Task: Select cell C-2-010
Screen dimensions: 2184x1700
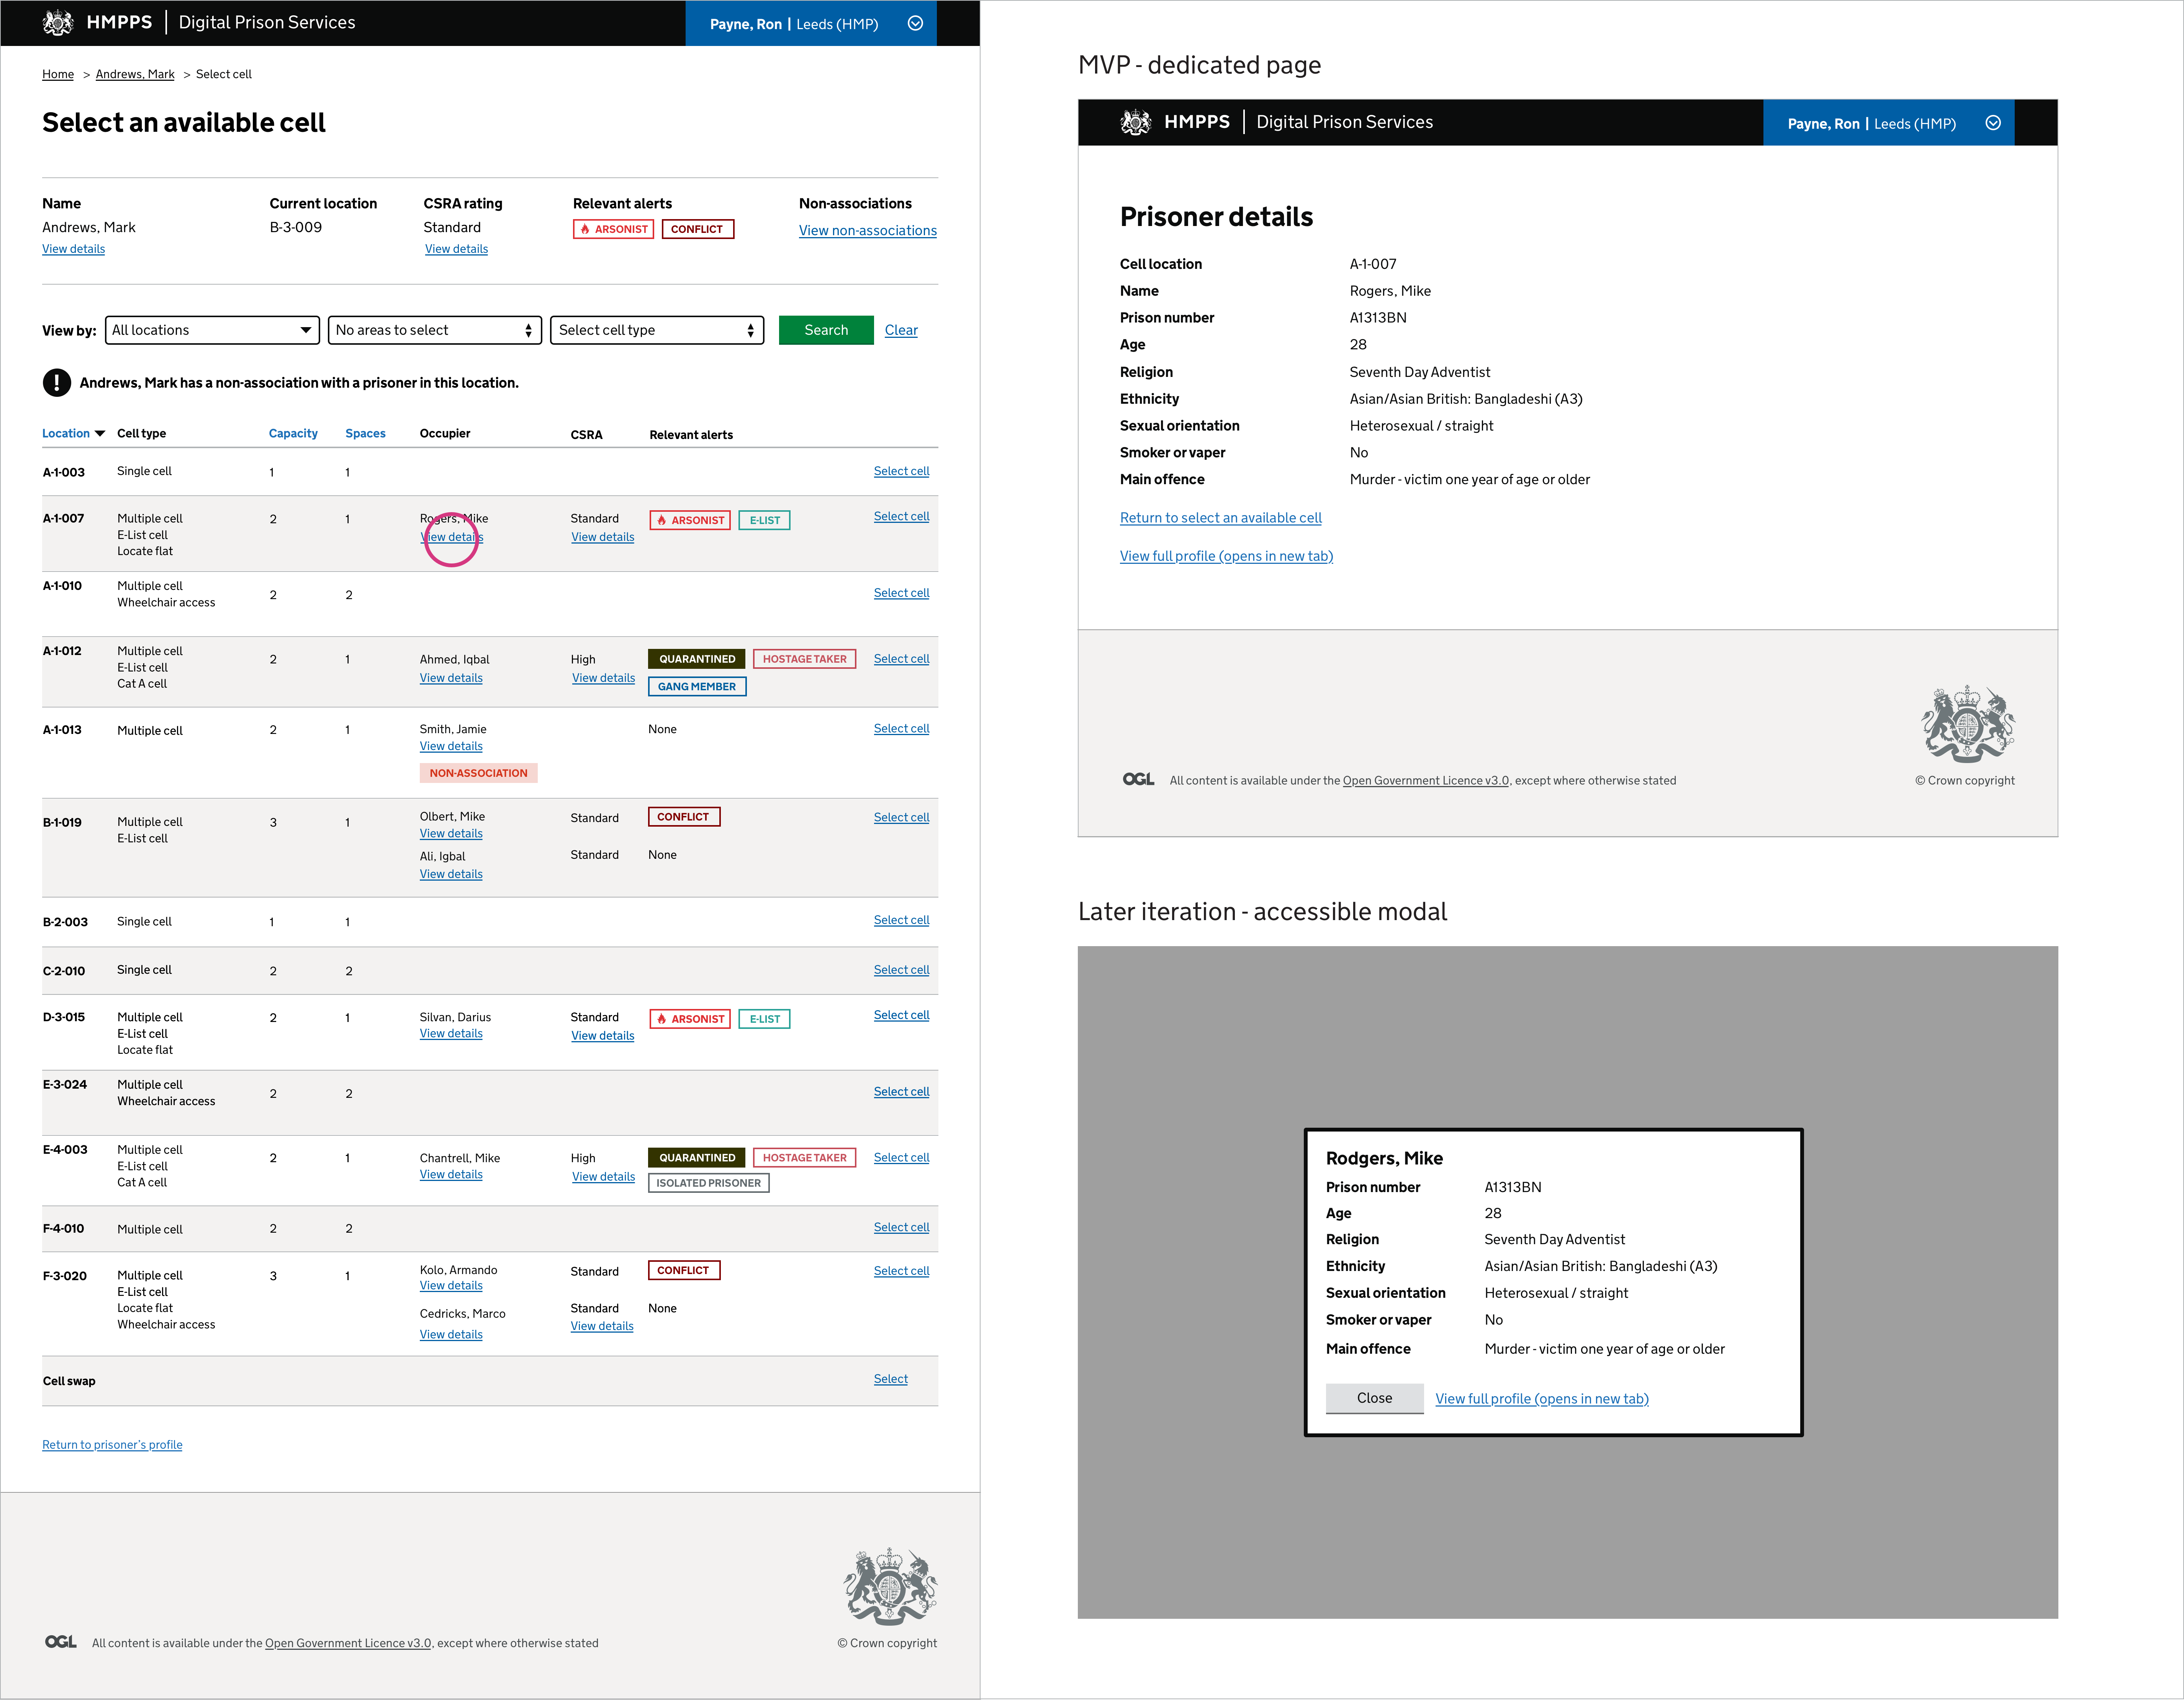Action: tap(901, 970)
